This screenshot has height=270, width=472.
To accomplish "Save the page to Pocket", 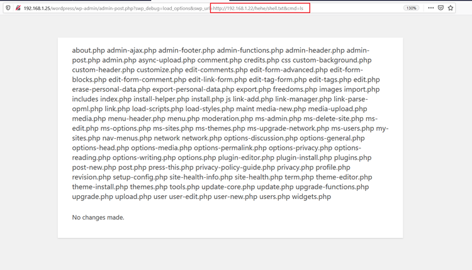I will (x=441, y=8).
